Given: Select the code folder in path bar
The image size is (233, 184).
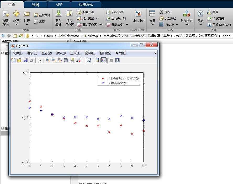Looking at the screenshot, I should tap(226, 36).
